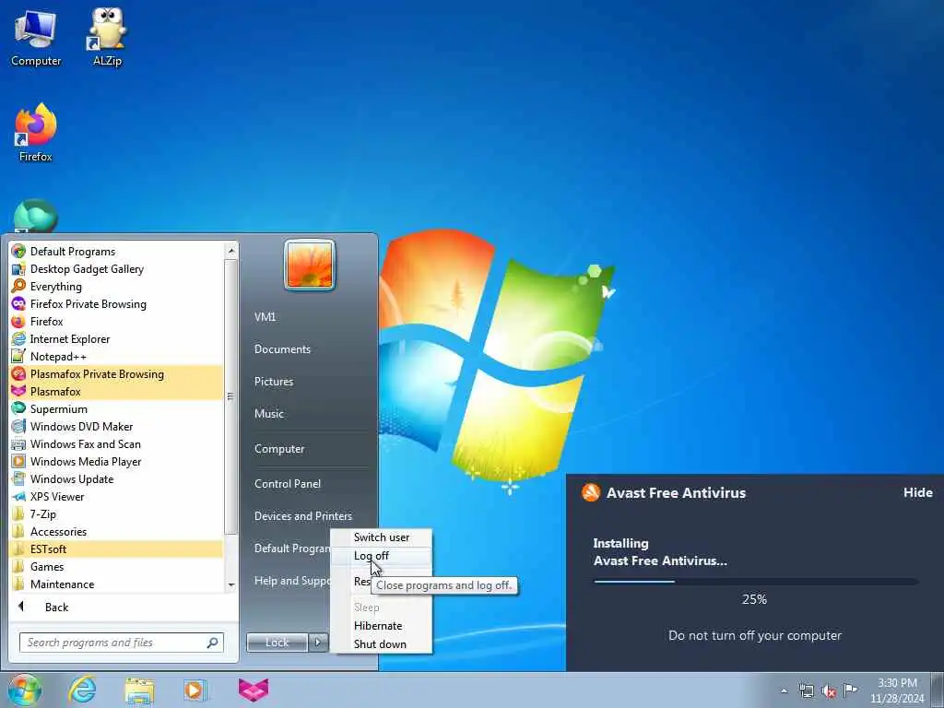Select Hibernate from the power menu
This screenshot has height=708, width=944.
pos(382,626)
